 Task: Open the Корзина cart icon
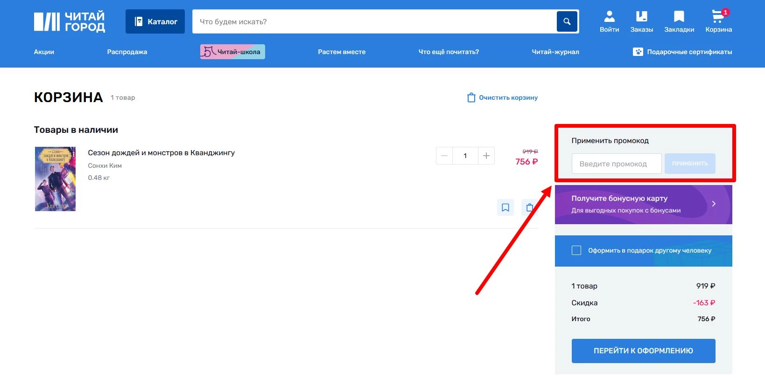718,21
